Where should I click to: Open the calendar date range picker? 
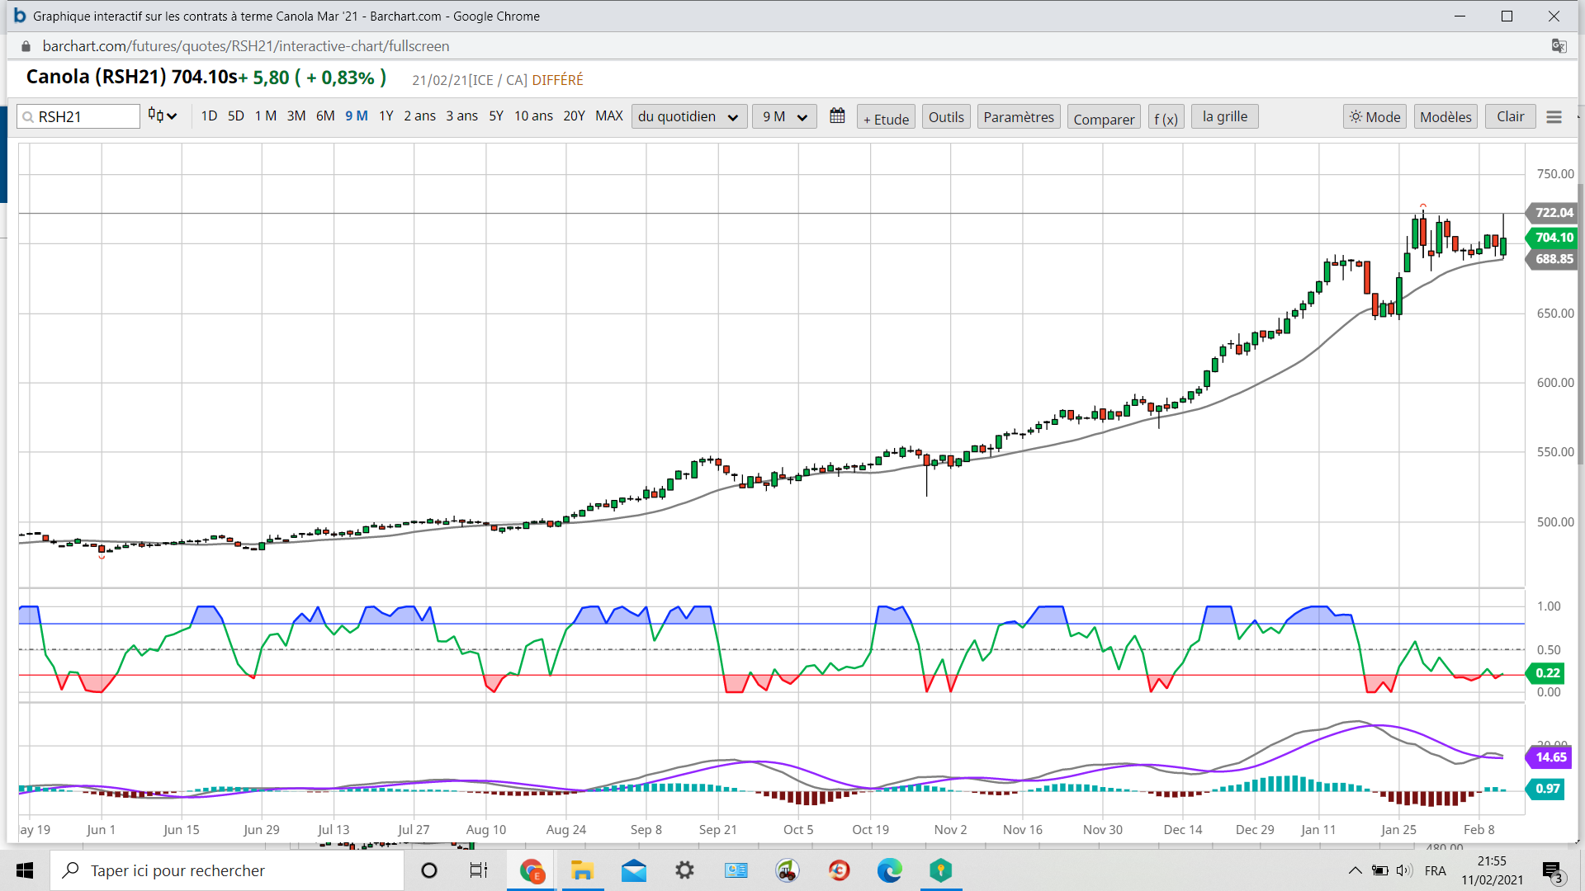pyautogui.click(x=837, y=116)
